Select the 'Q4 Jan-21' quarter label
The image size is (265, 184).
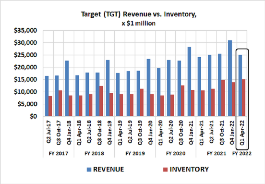[191, 133]
